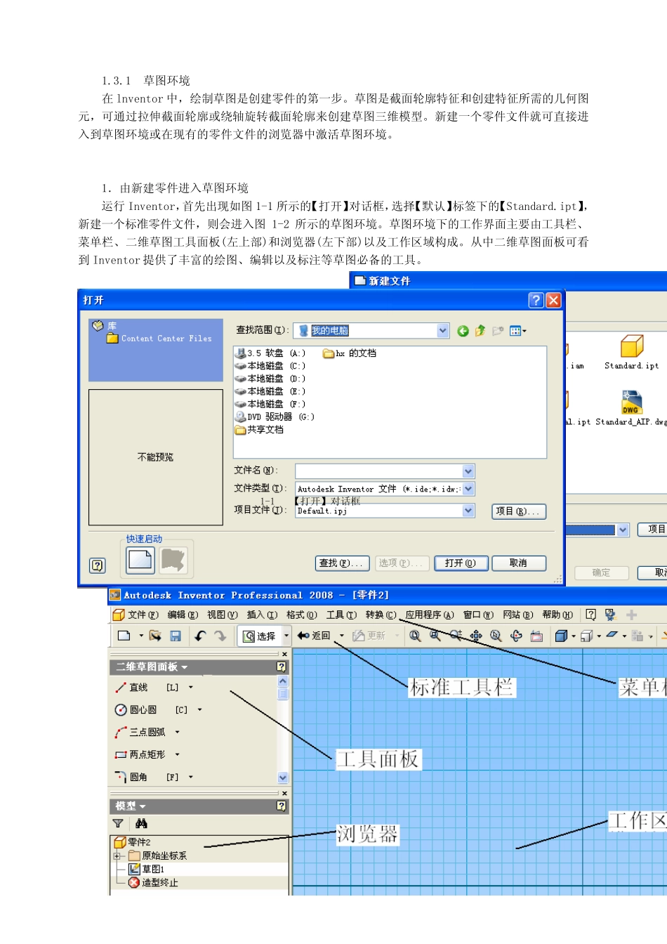
Task: Open the 格式 menu
Action: (302, 615)
